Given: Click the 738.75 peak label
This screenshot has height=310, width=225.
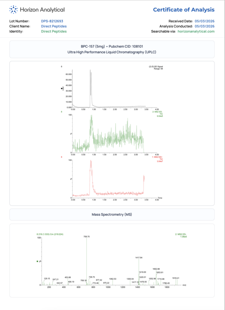Looking at the screenshot, I should [92, 277].
